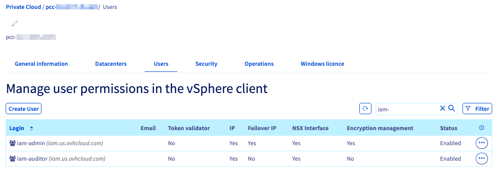Open the Filter options

pyautogui.click(x=477, y=109)
